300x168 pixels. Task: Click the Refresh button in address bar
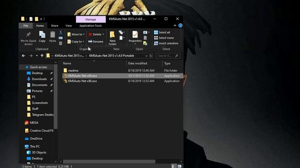tap(151, 56)
